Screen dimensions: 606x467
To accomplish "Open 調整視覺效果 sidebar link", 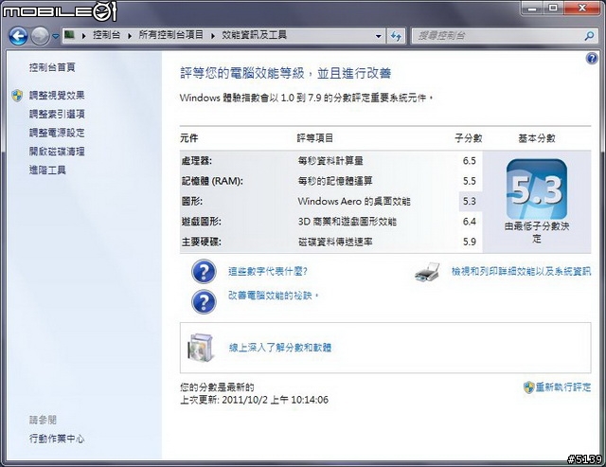I will 57,96.
